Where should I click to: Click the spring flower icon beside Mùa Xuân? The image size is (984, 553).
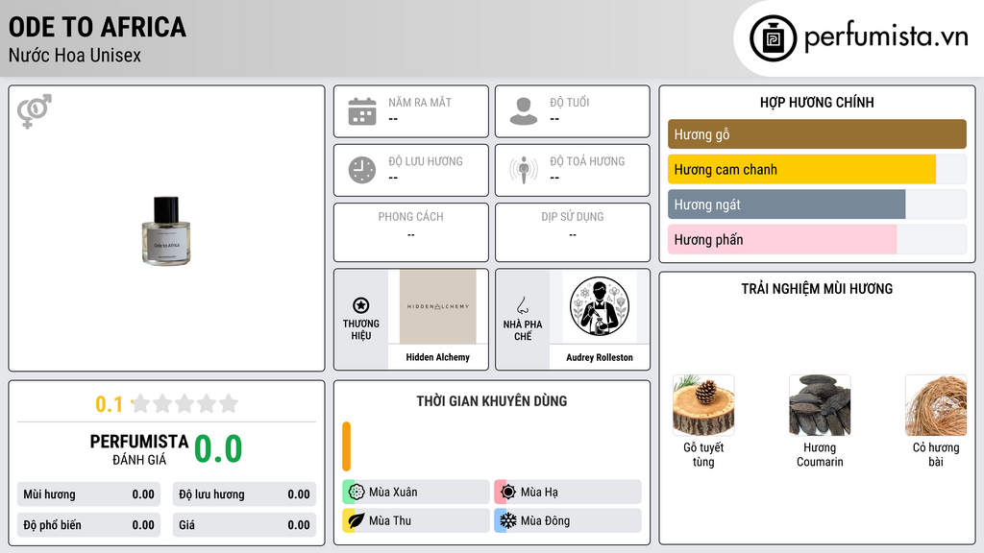tap(357, 493)
